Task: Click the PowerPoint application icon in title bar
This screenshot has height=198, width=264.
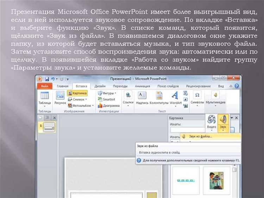Action: tap(40, 79)
